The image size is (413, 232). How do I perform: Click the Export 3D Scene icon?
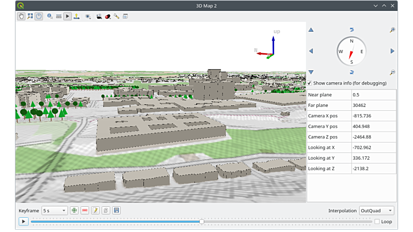76,16
